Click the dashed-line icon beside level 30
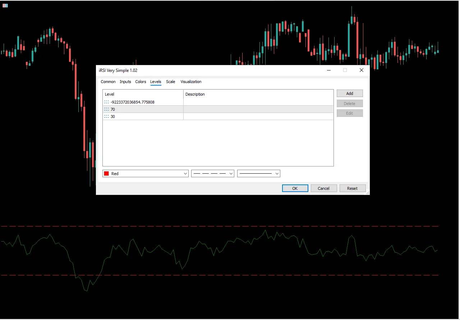Image resolution: width=460 pixels, height=320 pixels. coord(106,116)
